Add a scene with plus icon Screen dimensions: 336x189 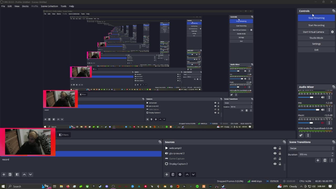(4, 175)
